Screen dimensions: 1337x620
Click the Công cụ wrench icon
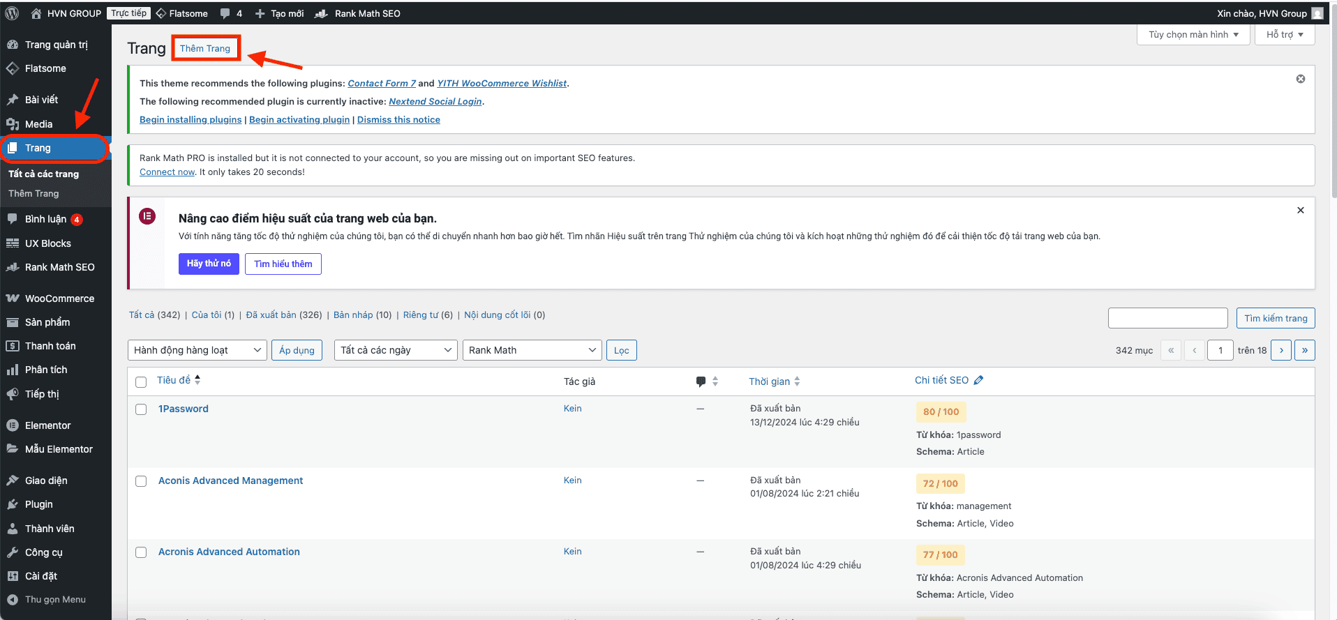tap(13, 552)
